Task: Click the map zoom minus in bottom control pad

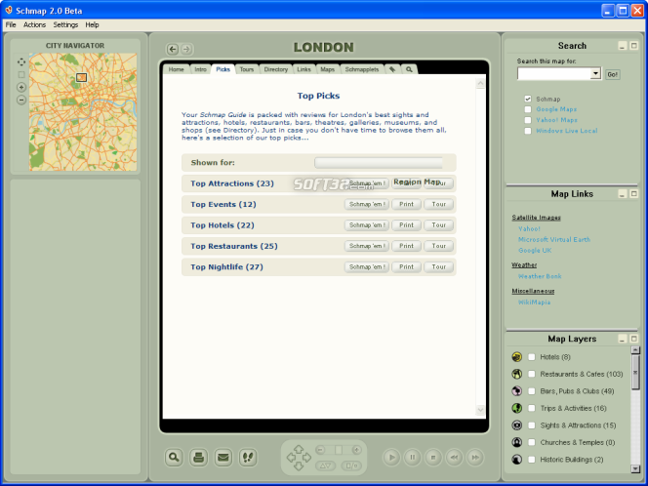Action: click(320, 450)
